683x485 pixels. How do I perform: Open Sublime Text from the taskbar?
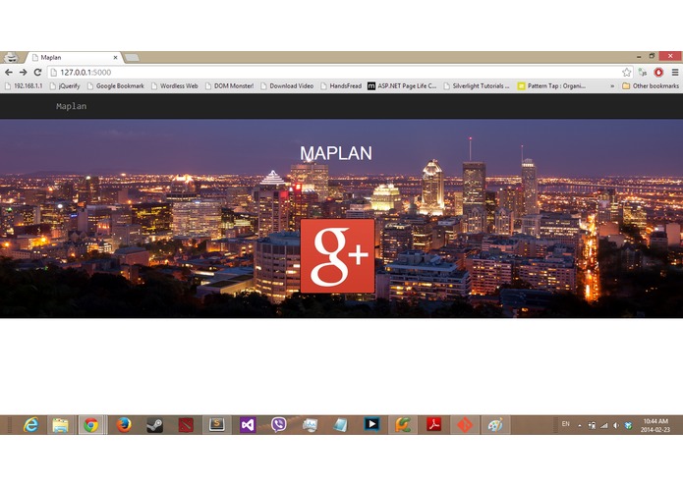click(x=216, y=424)
